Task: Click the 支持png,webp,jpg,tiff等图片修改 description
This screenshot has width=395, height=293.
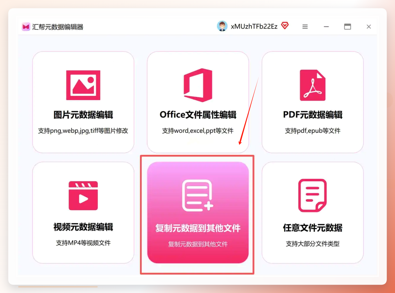Action: [x=83, y=131]
